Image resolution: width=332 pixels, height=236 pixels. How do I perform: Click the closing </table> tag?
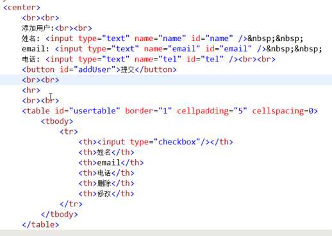pyautogui.click(x=40, y=224)
